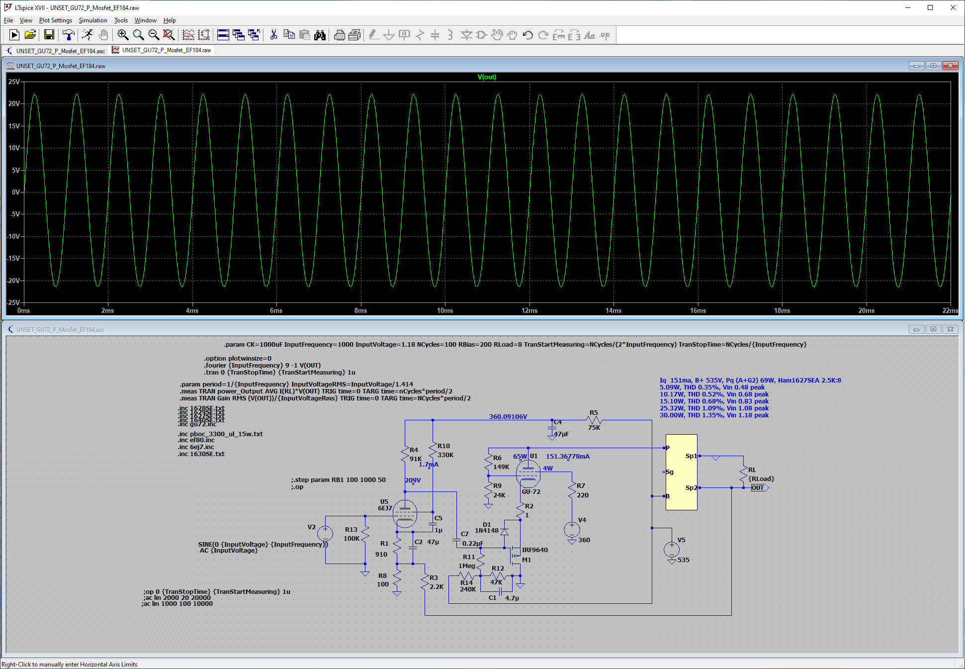The image size is (965, 669).
Task: Open the Tools menu
Action: [121, 20]
